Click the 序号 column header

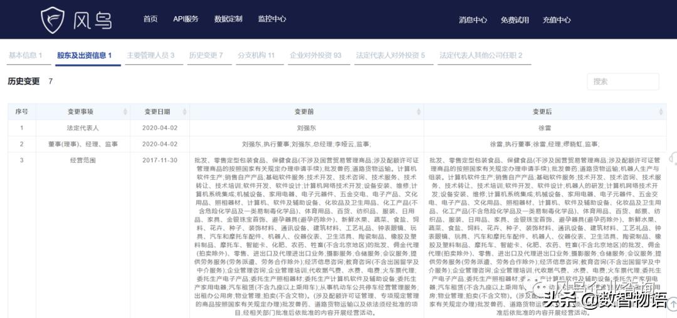(21, 111)
